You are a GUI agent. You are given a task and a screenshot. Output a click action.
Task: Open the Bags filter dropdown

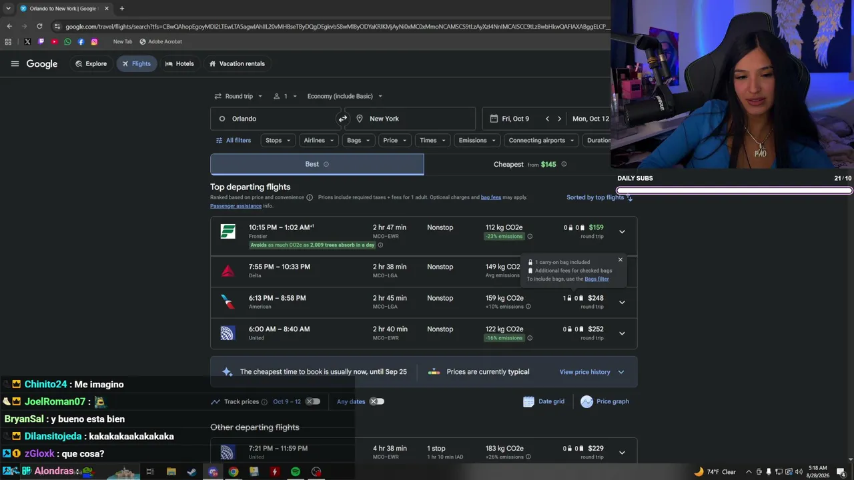358,140
